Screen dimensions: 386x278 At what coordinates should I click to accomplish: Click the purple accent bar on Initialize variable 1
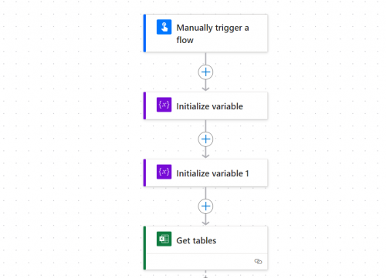point(144,172)
